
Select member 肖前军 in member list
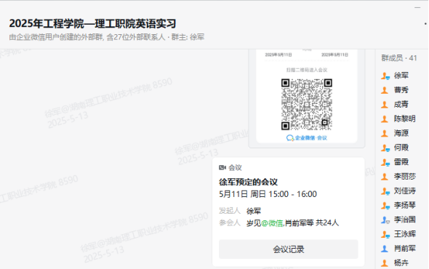(405, 249)
